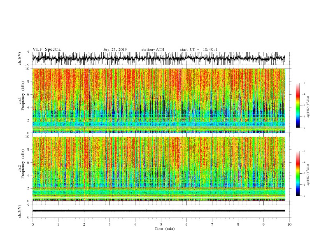Image resolution: width=326 pixels, height=252 pixels.
Task: Click the time axis tick label '5'
Action: tap(161, 224)
